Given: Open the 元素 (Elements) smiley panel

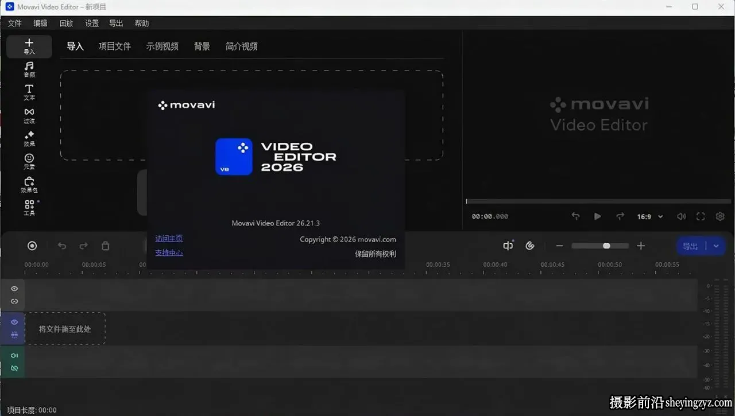Looking at the screenshot, I should coord(29,161).
